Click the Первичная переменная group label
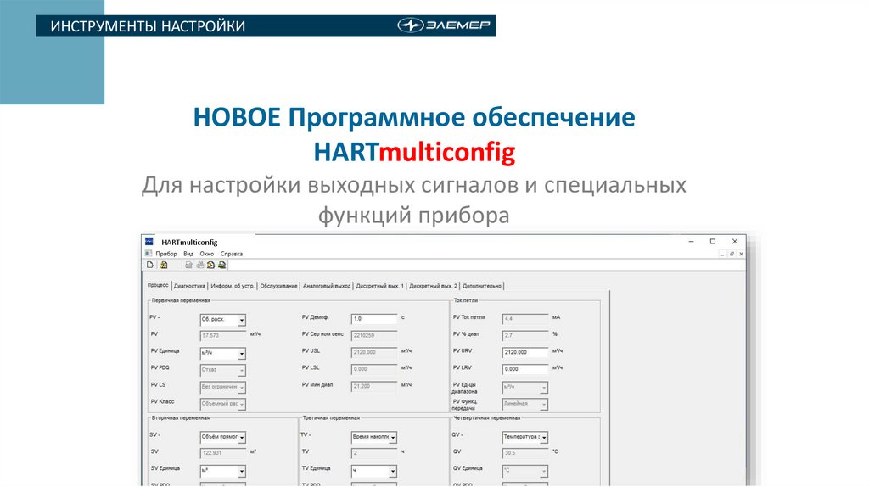Viewport: 869px width, 487px height. coord(181,300)
